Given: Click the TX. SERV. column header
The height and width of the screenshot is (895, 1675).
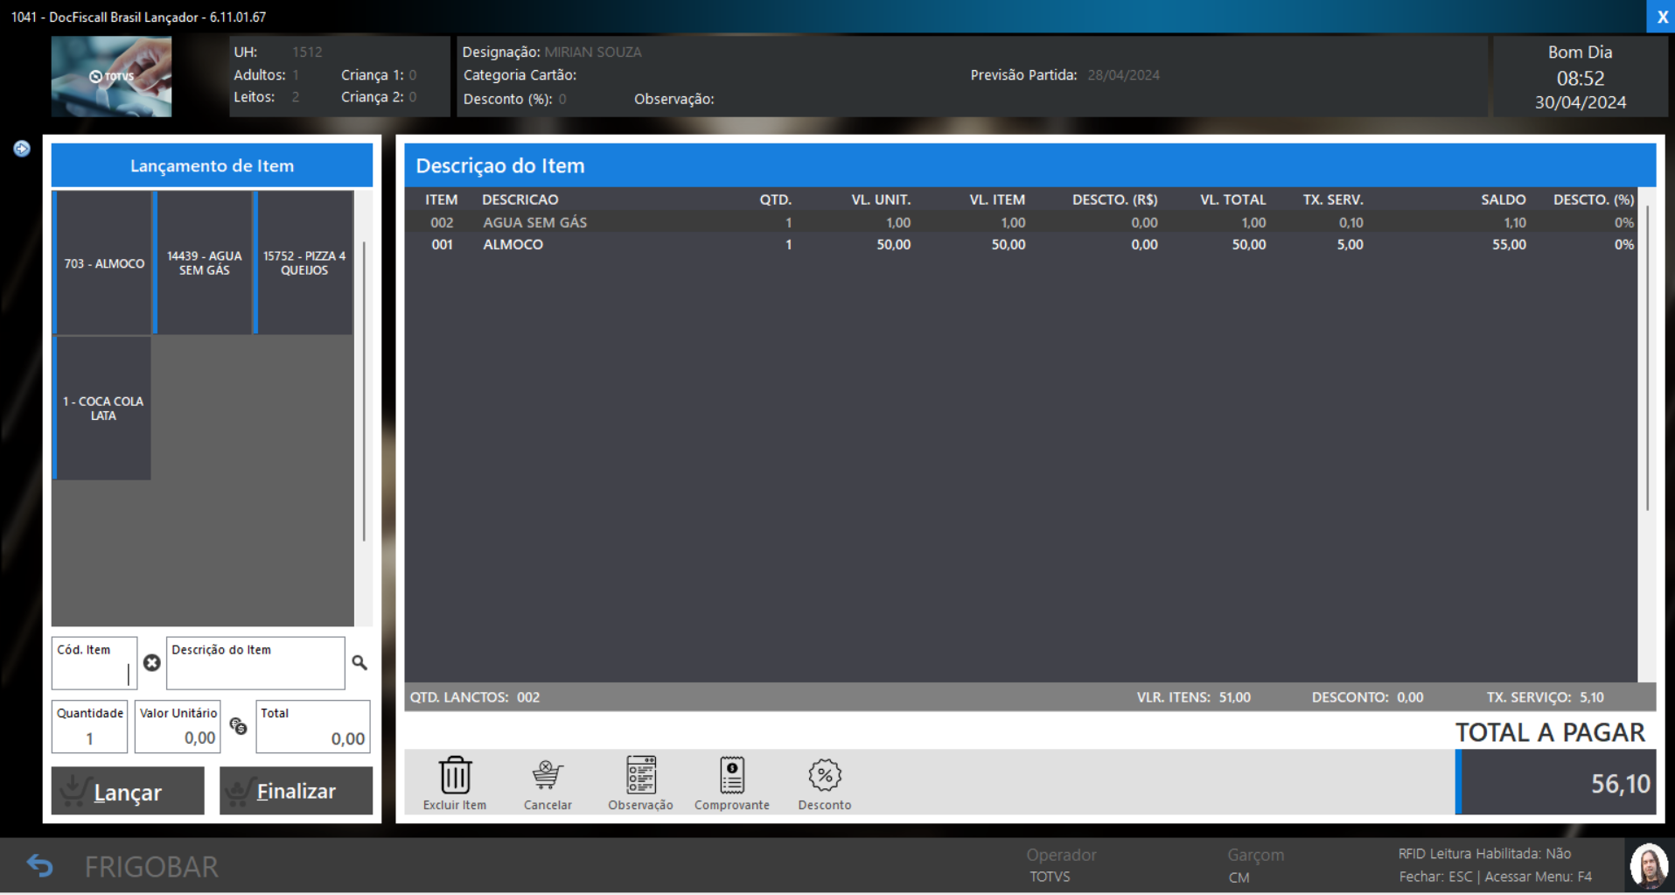Looking at the screenshot, I should click(1332, 199).
